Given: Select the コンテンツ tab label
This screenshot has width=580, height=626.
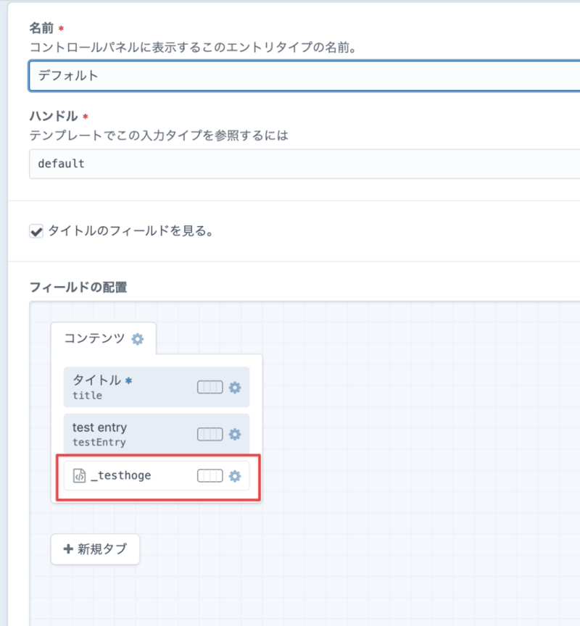Looking at the screenshot, I should [94, 338].
